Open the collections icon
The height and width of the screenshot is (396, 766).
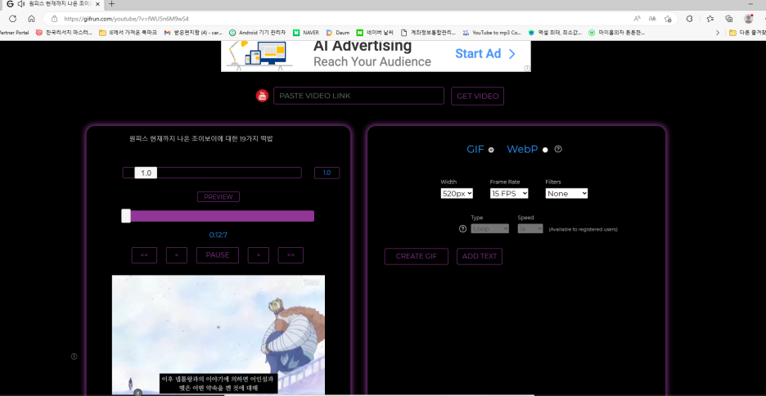click(729, 19)
